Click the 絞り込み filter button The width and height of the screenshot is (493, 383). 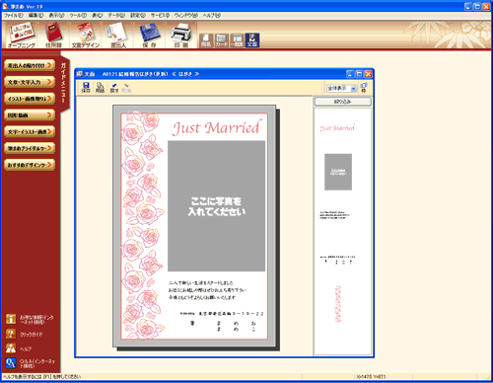click(343, 102)
